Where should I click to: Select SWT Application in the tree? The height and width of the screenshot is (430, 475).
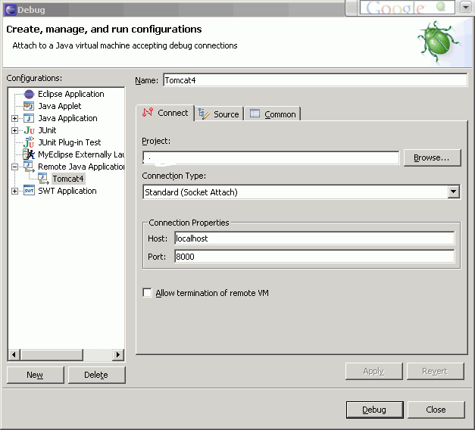67,191
